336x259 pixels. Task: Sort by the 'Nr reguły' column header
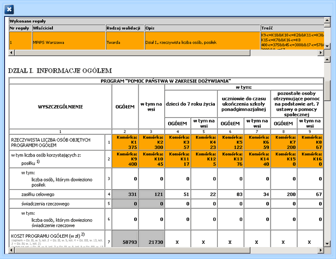point(20,27)
